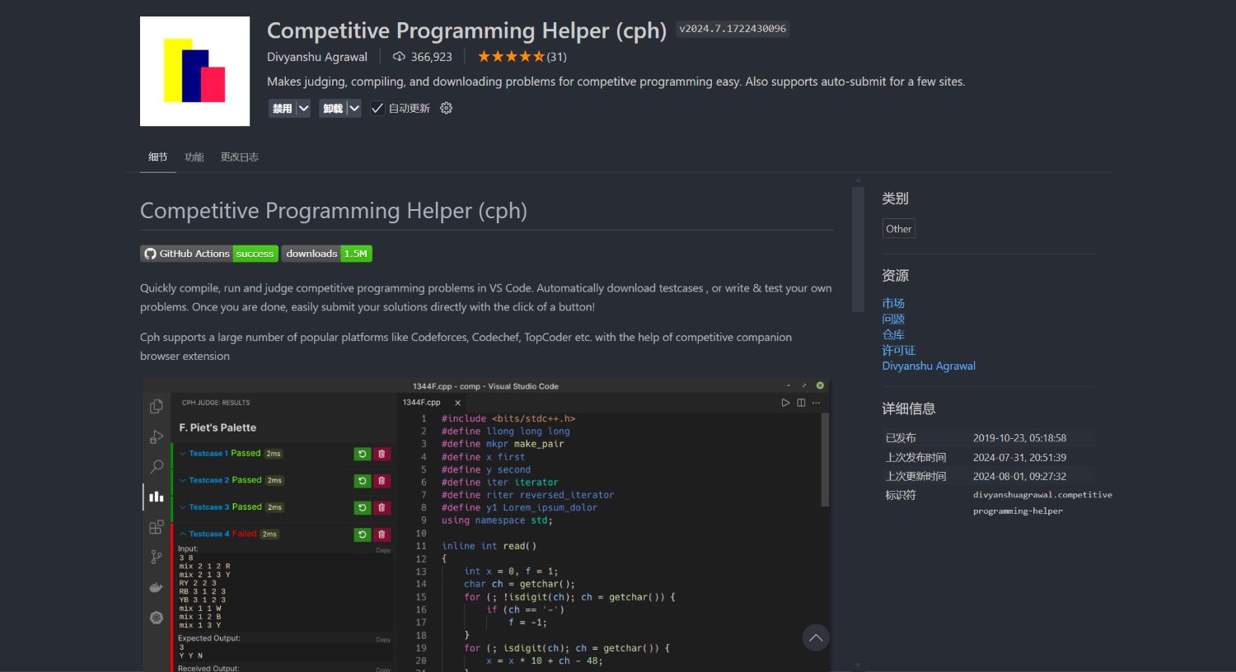Screen dimensions: 1236x672
Task: Select the Other category tag
Action: pyautogui.click(x=898, y=229)
